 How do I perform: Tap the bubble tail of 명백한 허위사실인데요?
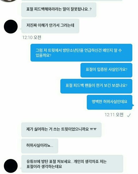coord(133,105)
